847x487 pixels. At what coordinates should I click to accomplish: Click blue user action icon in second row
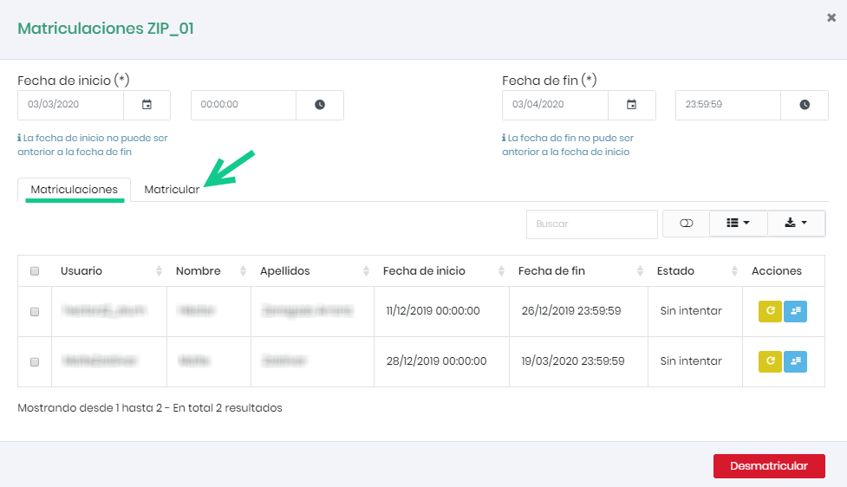(x=795, y=361)
